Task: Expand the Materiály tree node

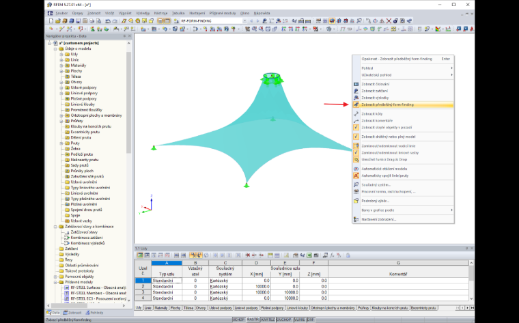Action: 61,66
